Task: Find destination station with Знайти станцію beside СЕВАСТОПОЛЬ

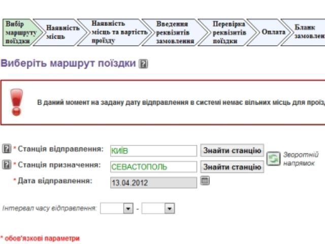Action: pyautogui.click(x=232, y=167)
